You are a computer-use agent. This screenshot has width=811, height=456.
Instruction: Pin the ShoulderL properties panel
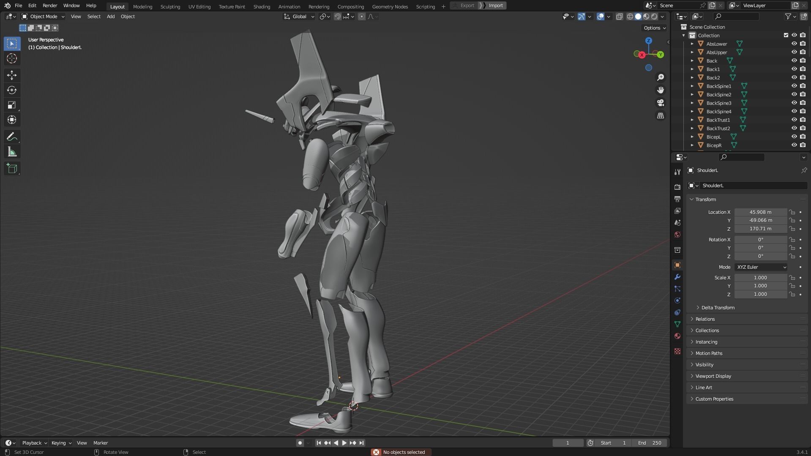click(804, 170)
